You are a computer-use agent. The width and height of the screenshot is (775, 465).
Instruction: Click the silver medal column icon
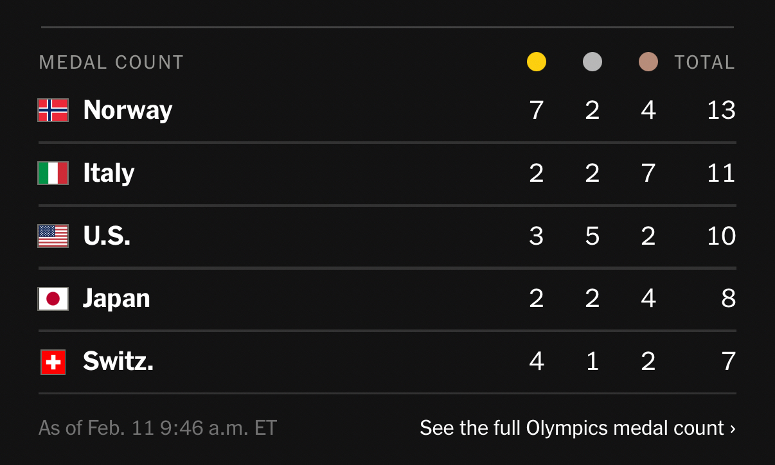[592, 62]
